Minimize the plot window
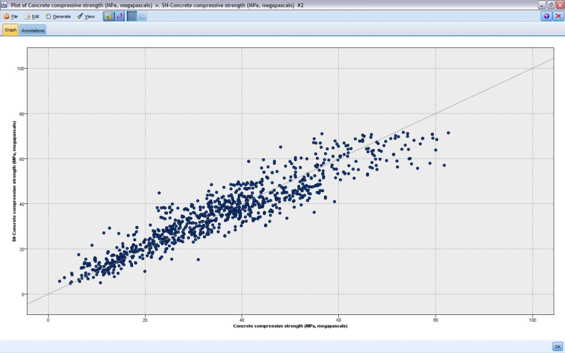This screenshot has height=353, width=565. [x=542, y=5]
